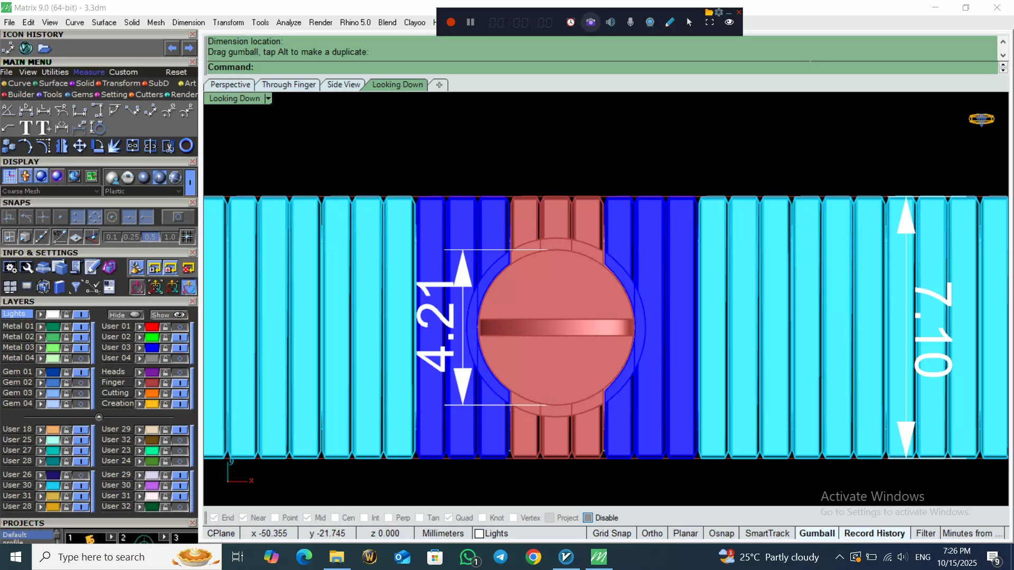Click the move arrows transform icon

[79, 146]
